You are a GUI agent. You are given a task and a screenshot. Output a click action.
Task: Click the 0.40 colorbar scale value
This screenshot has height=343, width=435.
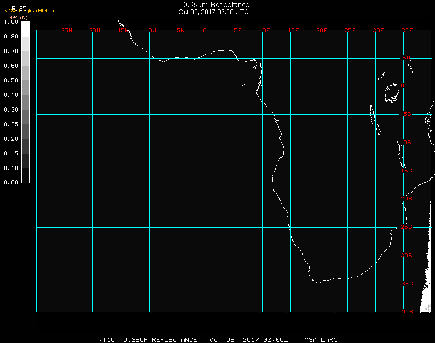pos(11,95)
